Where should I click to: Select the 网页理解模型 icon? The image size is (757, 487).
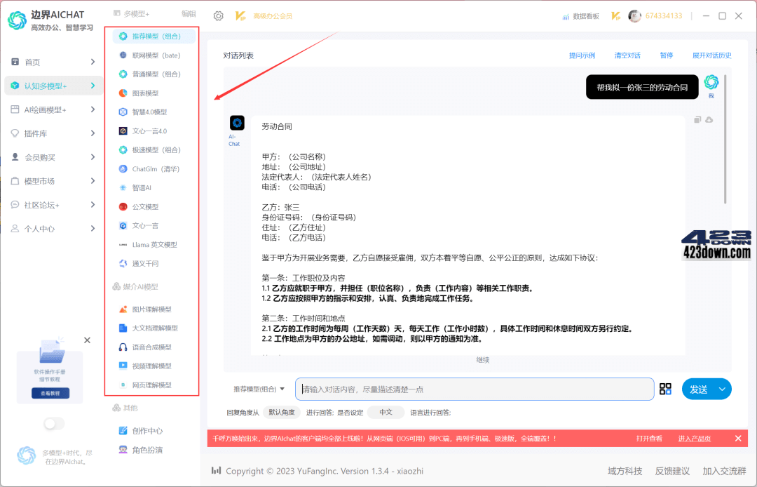123,385
